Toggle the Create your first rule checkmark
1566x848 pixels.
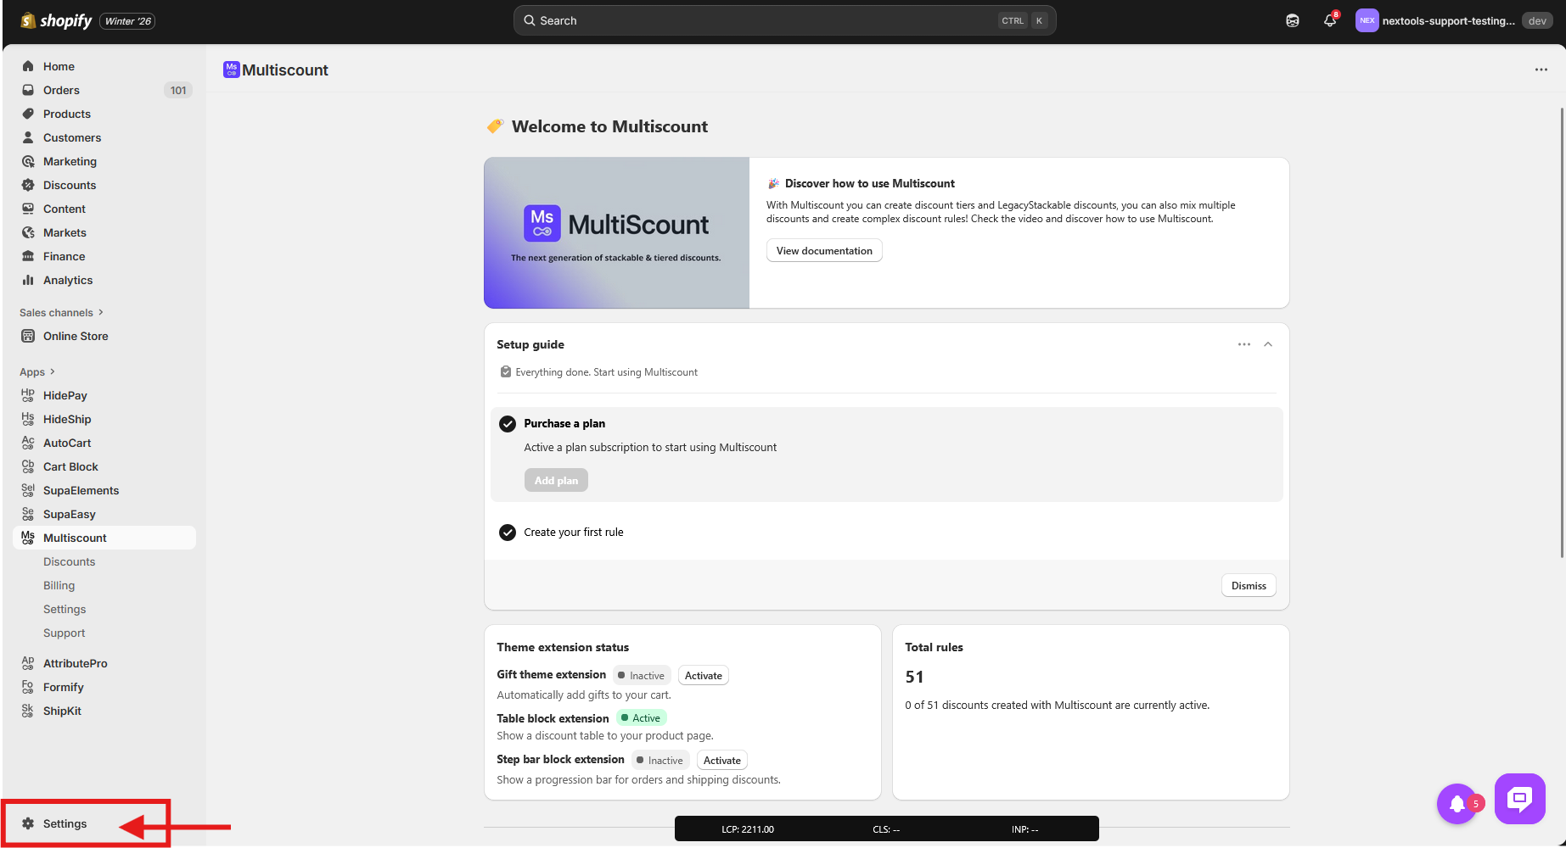508,533
